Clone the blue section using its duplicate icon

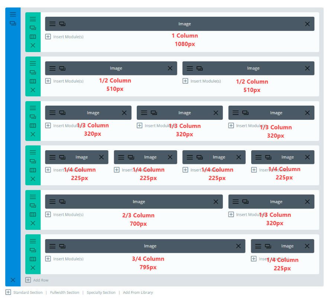click(13, 23)
